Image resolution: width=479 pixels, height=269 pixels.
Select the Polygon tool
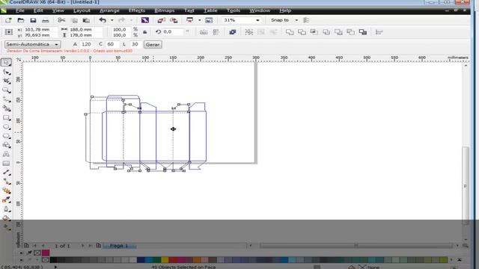click(6, 136)
